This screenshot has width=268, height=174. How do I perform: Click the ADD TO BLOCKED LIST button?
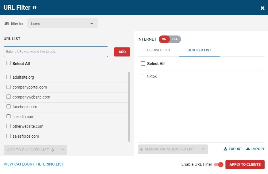click(x=31, y=150)
